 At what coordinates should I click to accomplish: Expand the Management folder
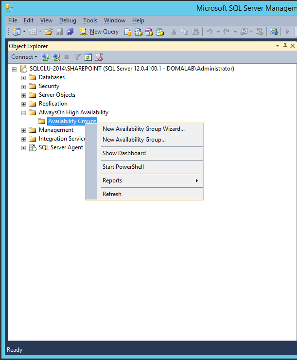[23, 131]
